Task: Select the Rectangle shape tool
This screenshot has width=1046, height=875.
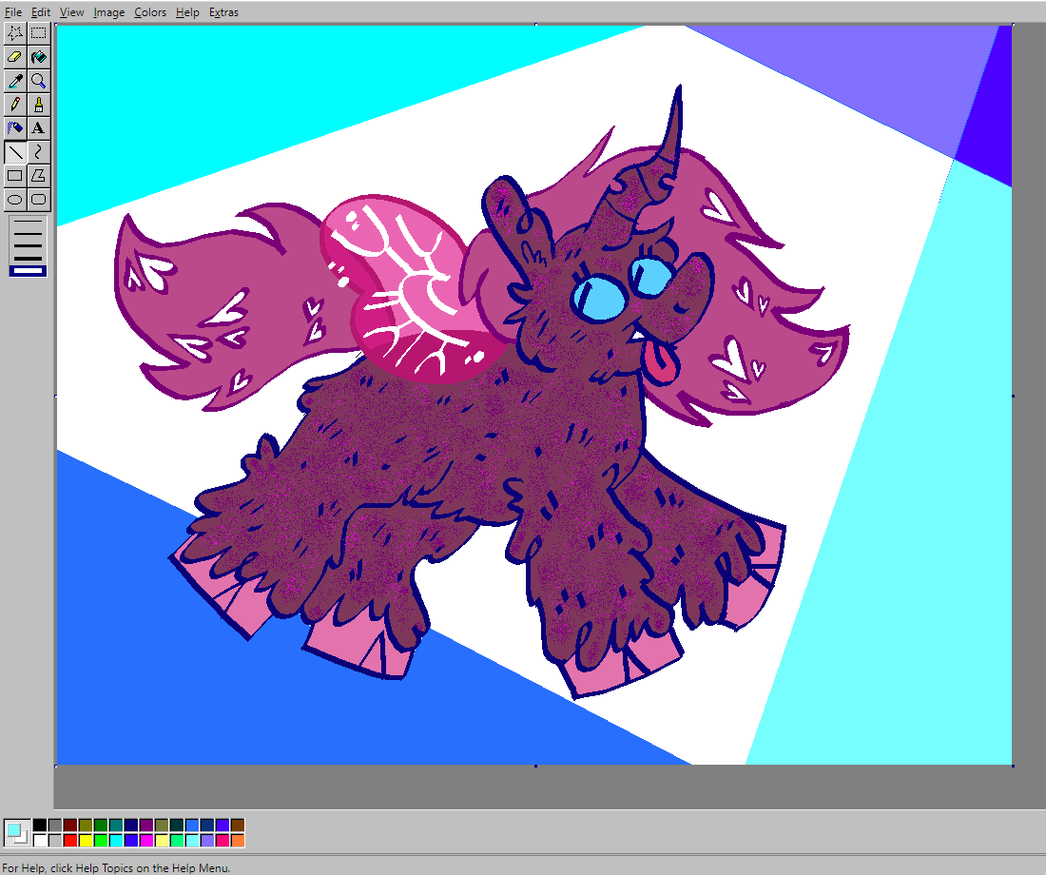Action: click(14, 176)
